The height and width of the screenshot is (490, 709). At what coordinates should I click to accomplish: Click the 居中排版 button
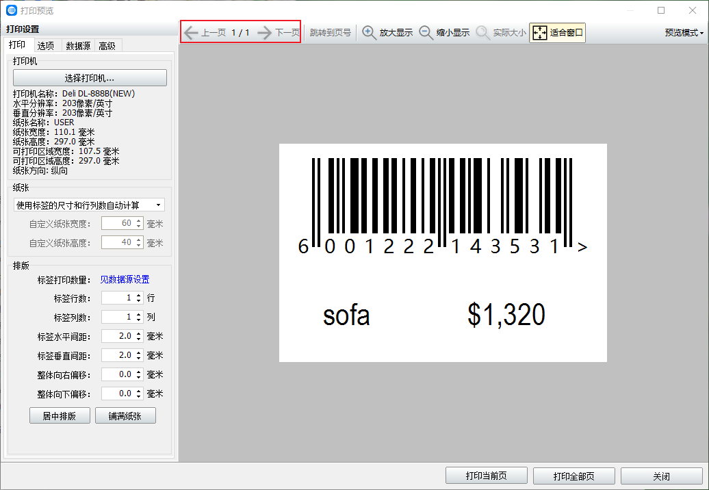[60, 416]
